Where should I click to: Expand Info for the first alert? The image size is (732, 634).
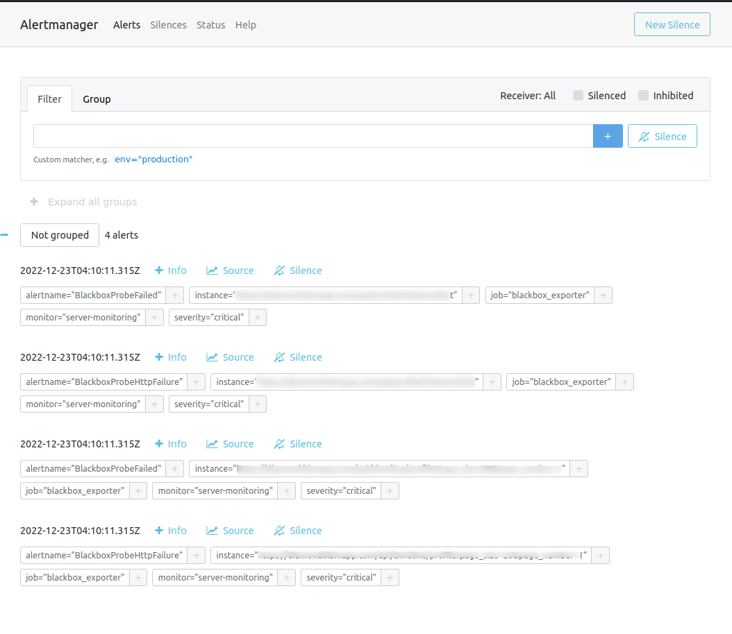click(170, 270)
